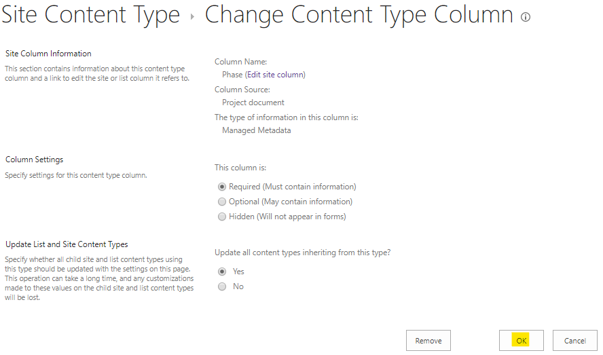Click the 'Must contain information' label text
Image resolution: width=603 pixels, height=355 pixels.
pos(310,187)
